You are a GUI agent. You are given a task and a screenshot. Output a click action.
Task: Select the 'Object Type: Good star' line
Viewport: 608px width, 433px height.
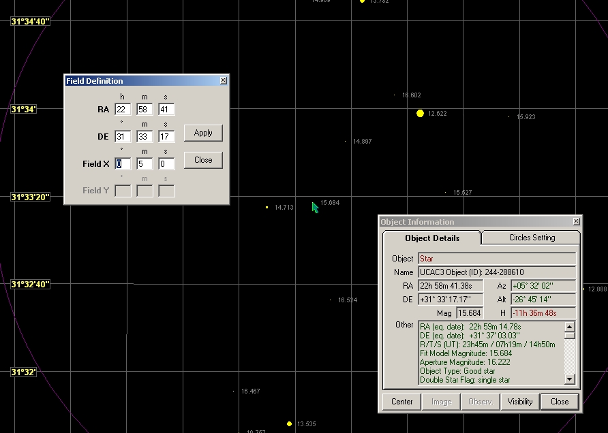(x=457, y=371)
